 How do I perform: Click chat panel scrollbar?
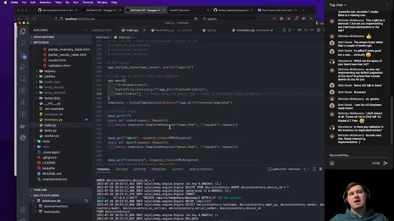pyautogui.click(x=392, y=120)
